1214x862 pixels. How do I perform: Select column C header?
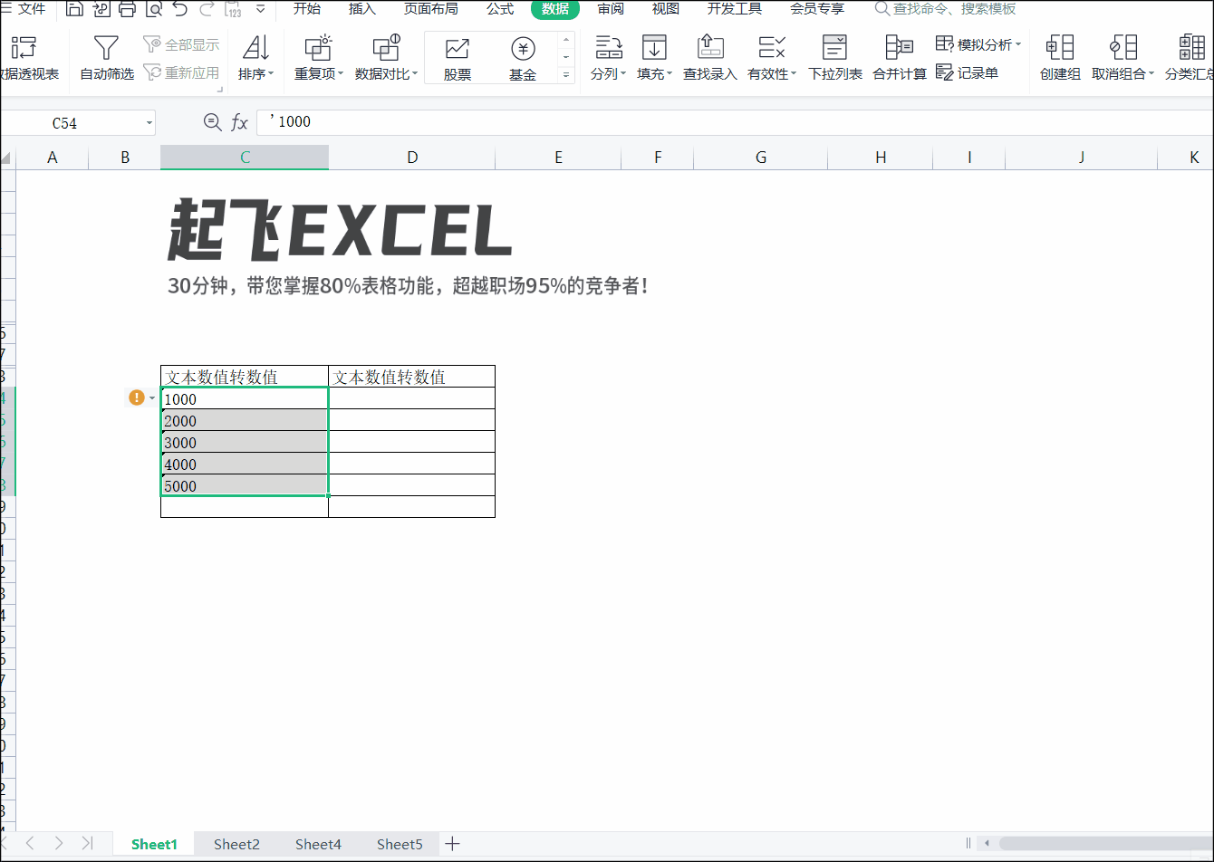tap(245, 158)
